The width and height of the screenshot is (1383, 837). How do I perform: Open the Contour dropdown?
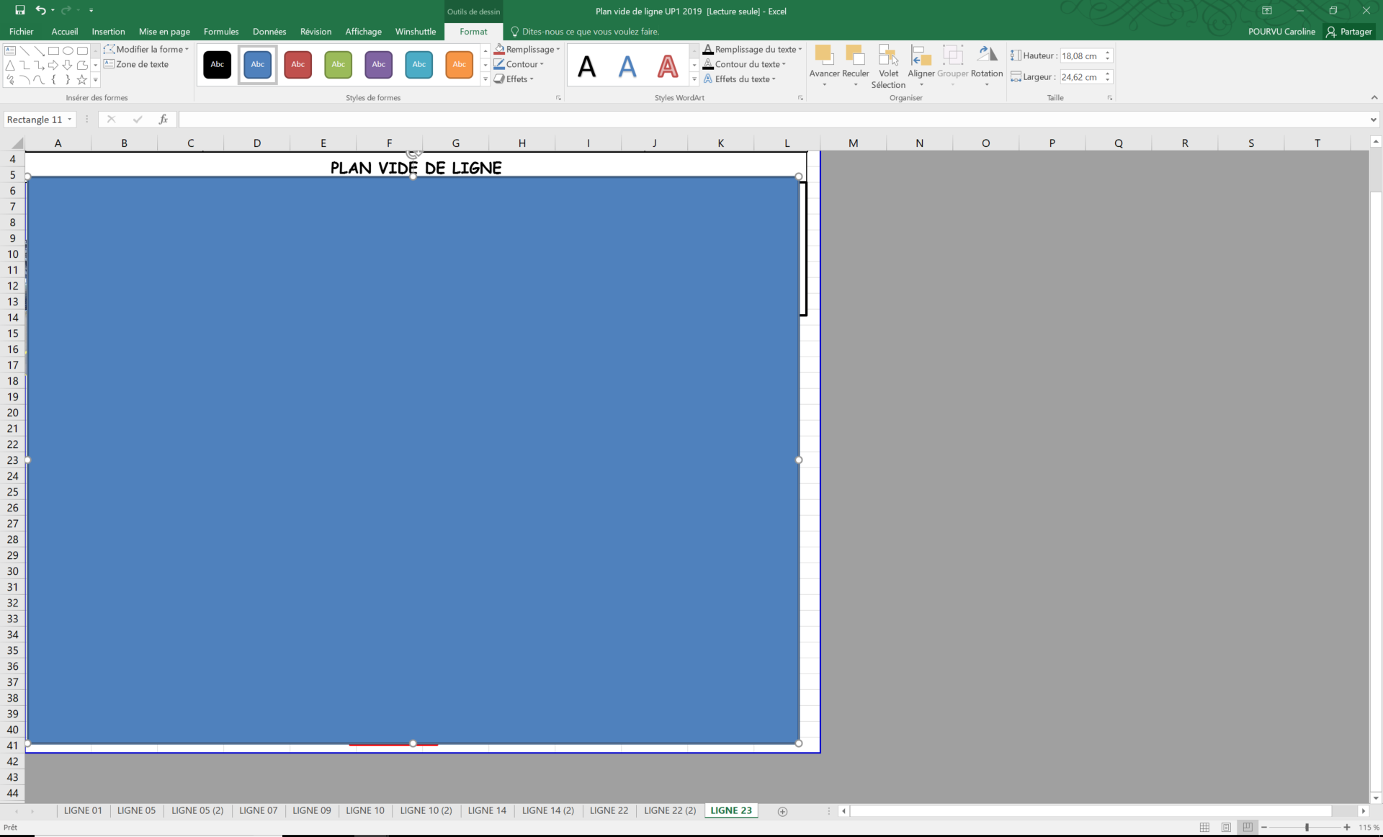point(520,64)
